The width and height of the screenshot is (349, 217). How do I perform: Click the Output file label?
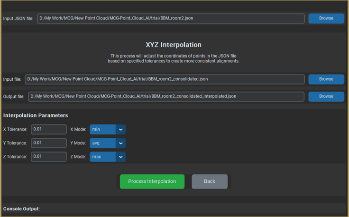point(14,96)
